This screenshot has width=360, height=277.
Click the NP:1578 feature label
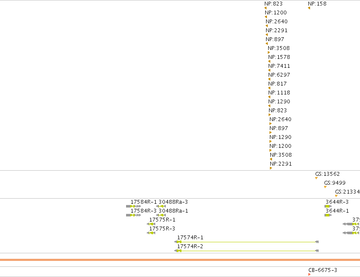pyautogui.click(x=279, y=57)
